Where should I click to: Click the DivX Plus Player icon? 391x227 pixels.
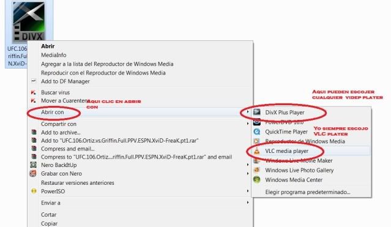(x=257, y=112)
